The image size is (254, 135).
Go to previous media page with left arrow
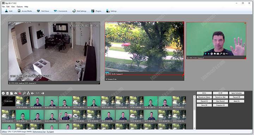pos(32,93)
